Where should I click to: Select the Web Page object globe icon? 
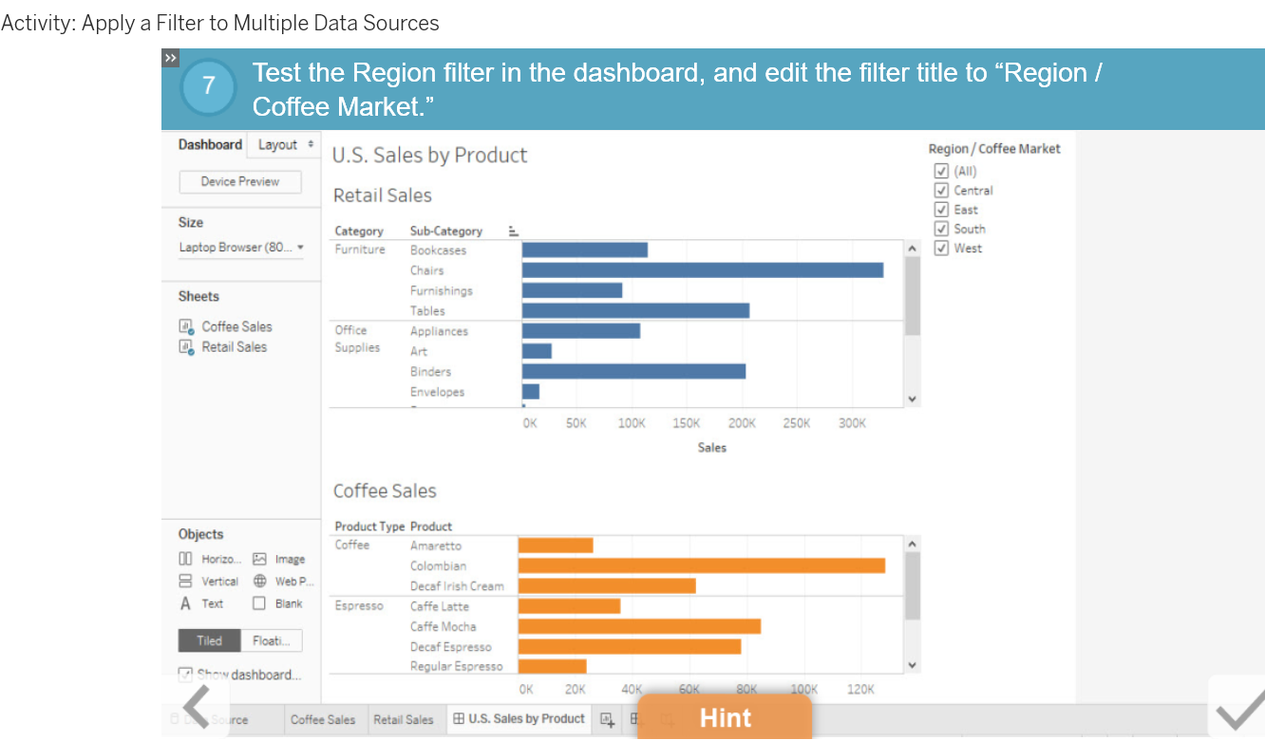259,581
